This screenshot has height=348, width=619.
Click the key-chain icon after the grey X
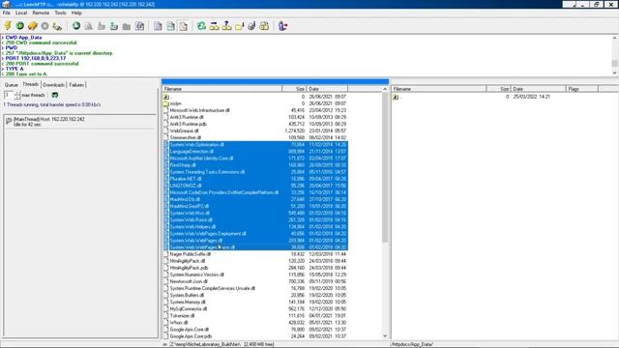58,26
